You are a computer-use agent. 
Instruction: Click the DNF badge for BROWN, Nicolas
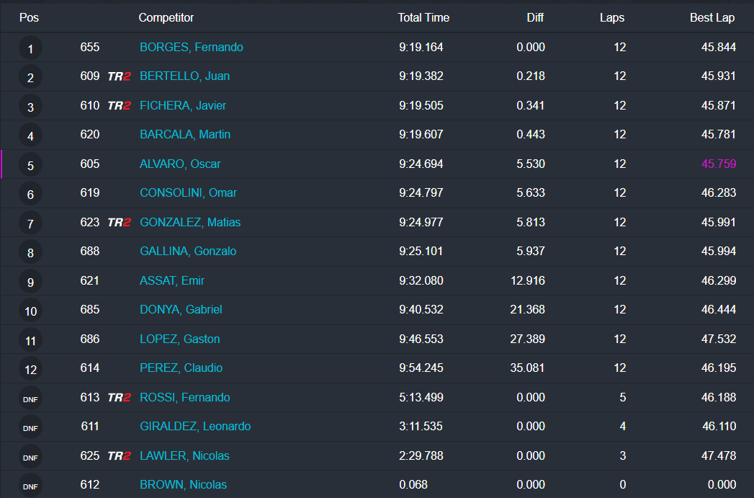coord(30,486)
